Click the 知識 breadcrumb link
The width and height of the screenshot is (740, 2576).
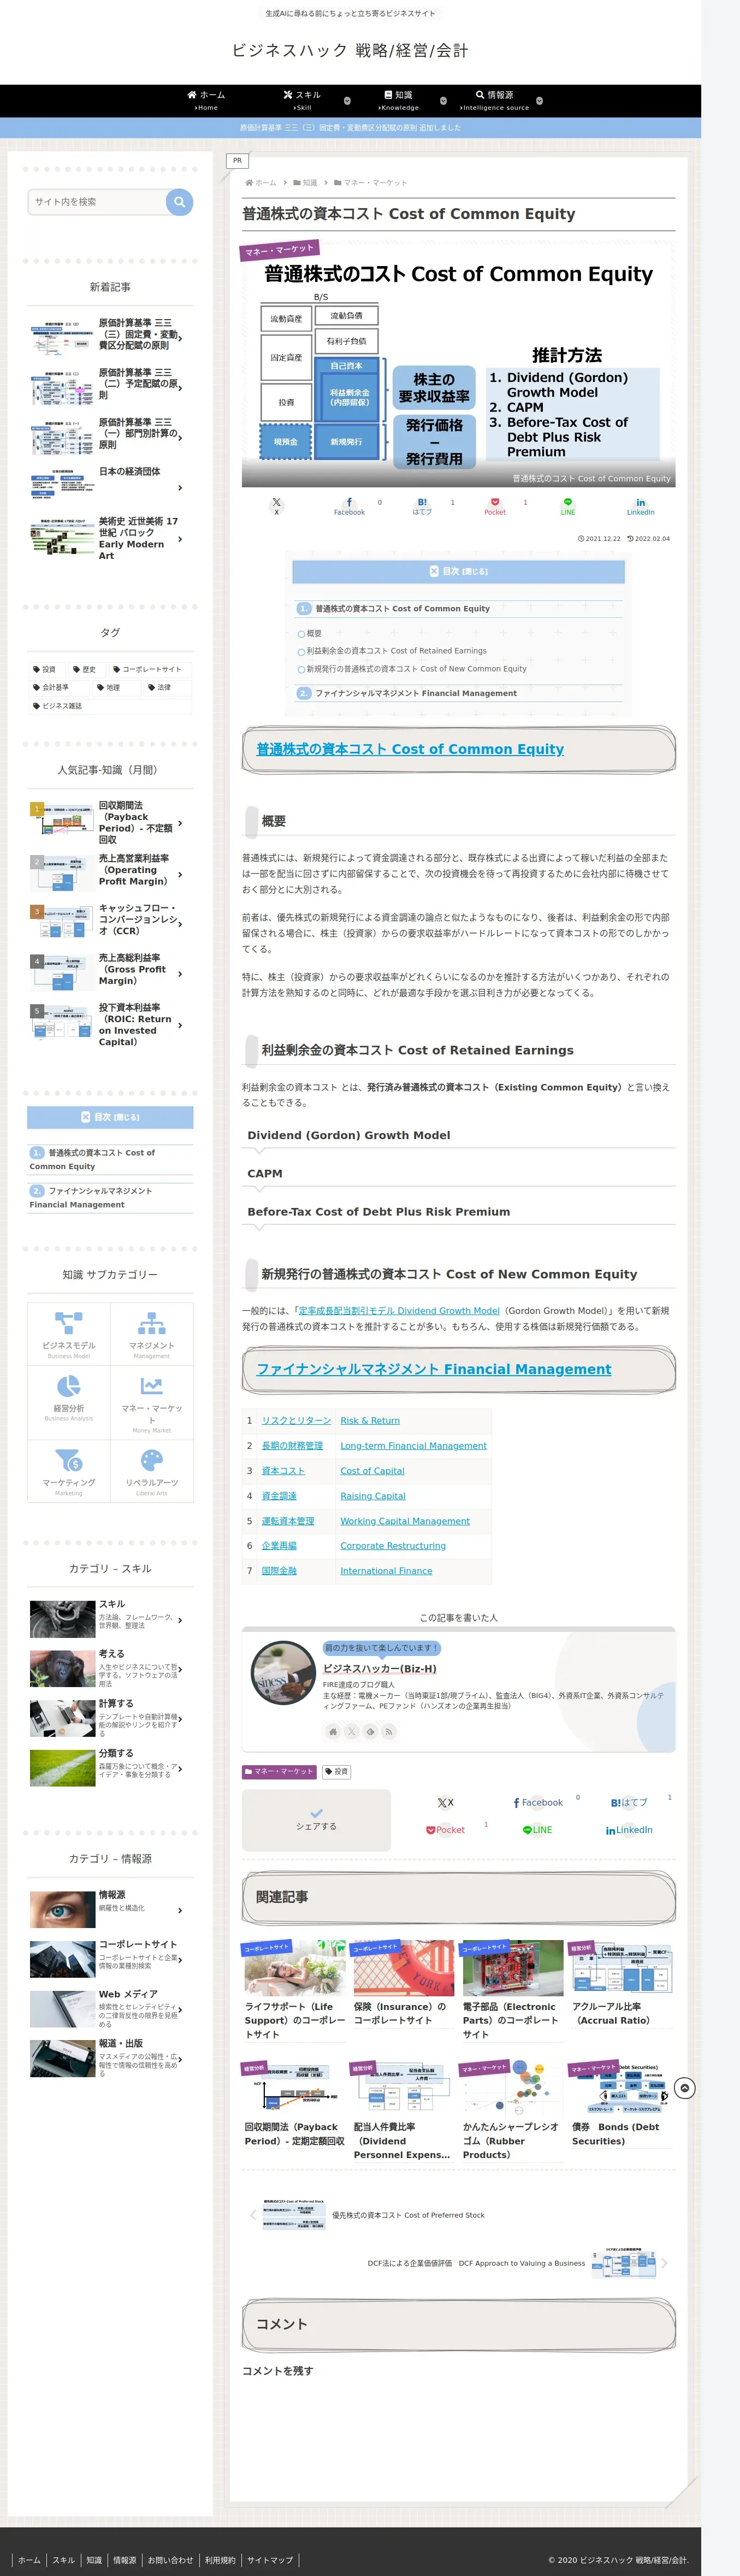pyautogui.click(x=310, y=183)
